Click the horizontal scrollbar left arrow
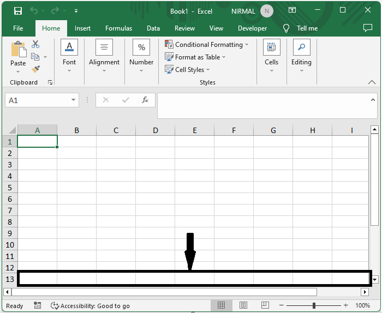 (7, 292)
